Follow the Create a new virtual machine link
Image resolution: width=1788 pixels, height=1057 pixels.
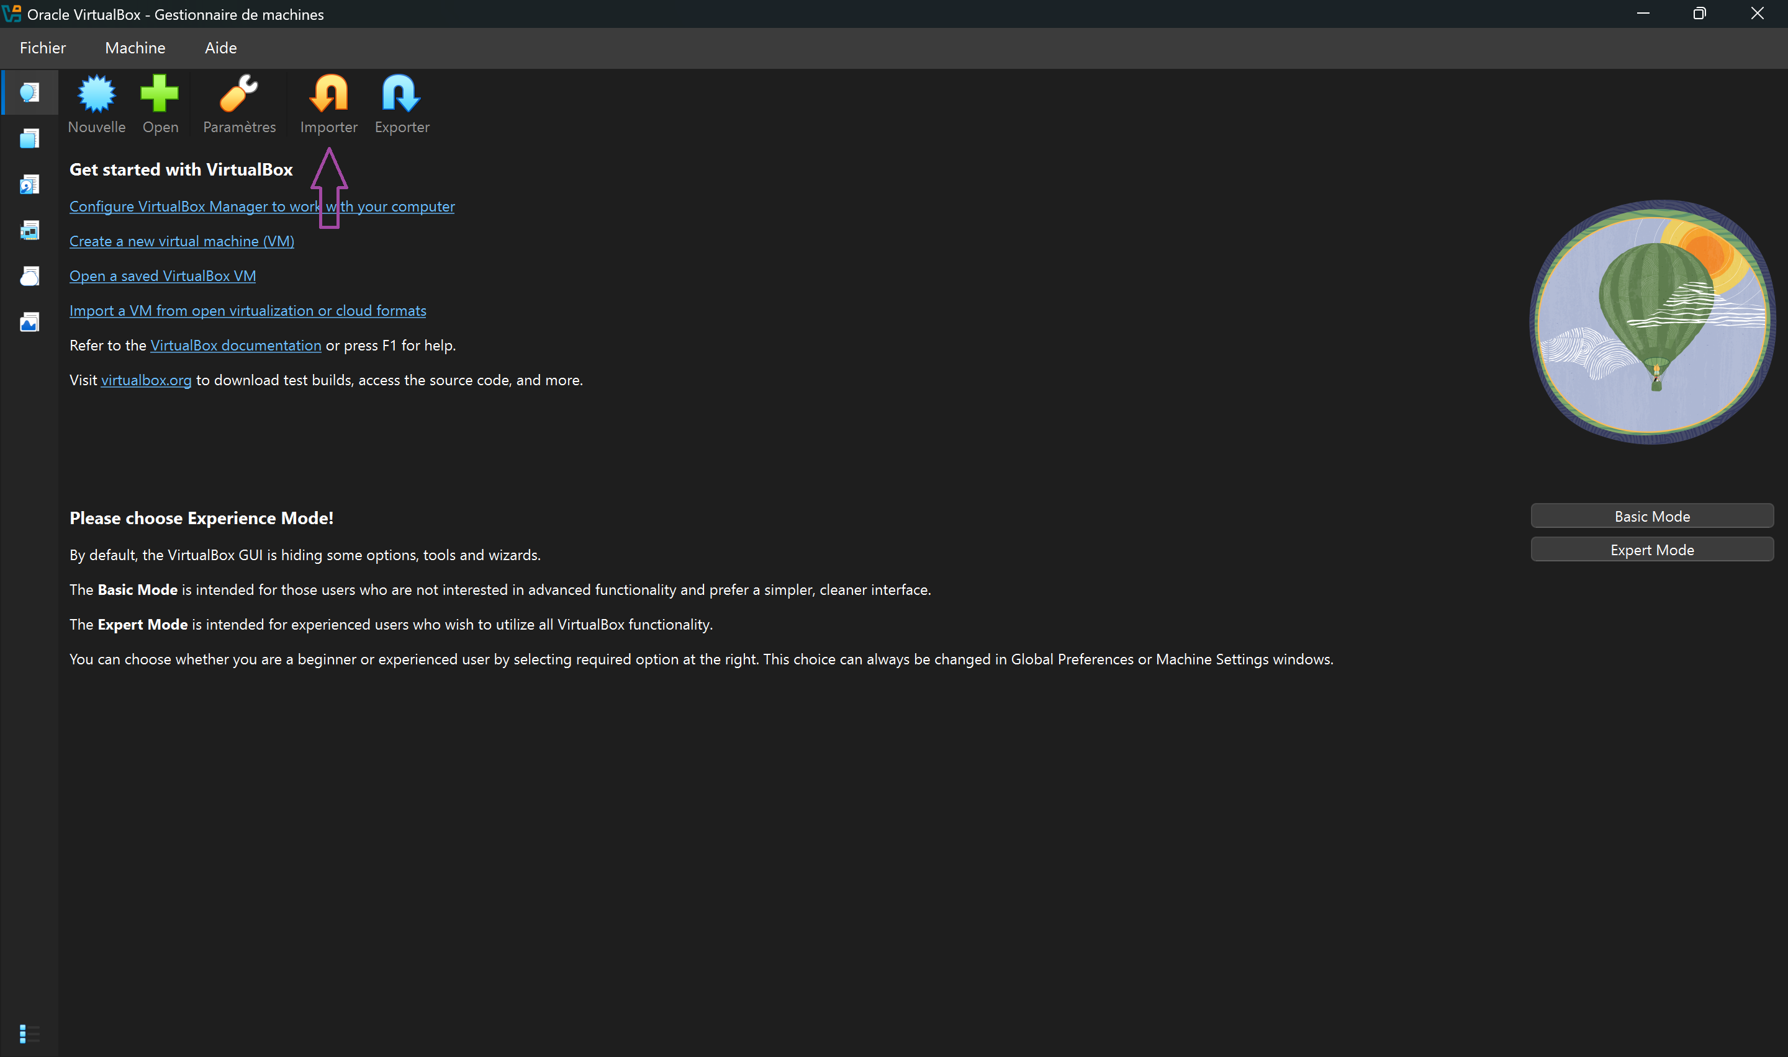181,241
